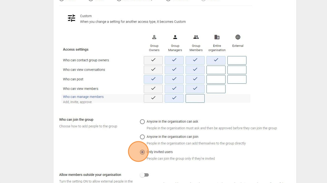Allow Group Members to manage members
The height and width of the screenshot is (183, 327).
[195, 98]
